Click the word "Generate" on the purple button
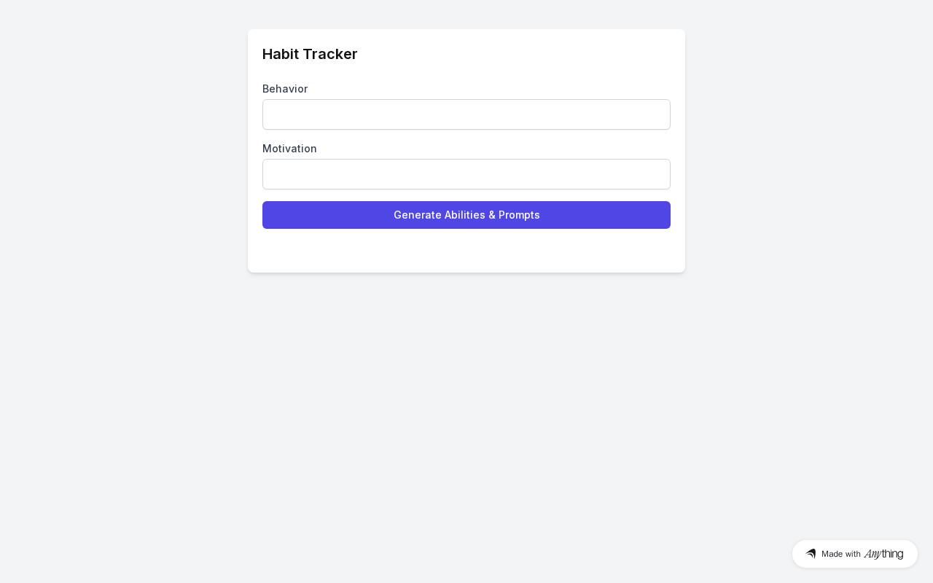The width and height of the screenshot is (933, 583). (418, 215)
